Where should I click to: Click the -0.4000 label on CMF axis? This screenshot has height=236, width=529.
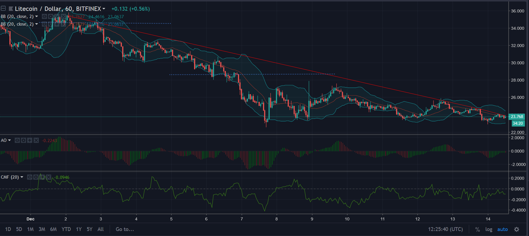(x=518, y=210)
